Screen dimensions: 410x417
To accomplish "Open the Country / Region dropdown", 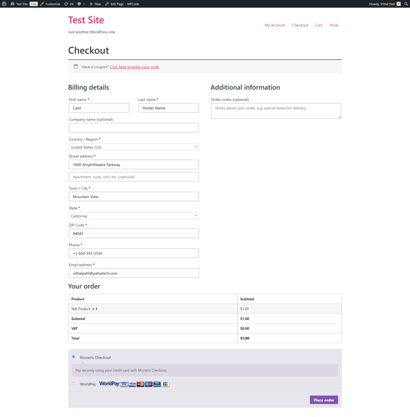I will click(x=134, y=147).
